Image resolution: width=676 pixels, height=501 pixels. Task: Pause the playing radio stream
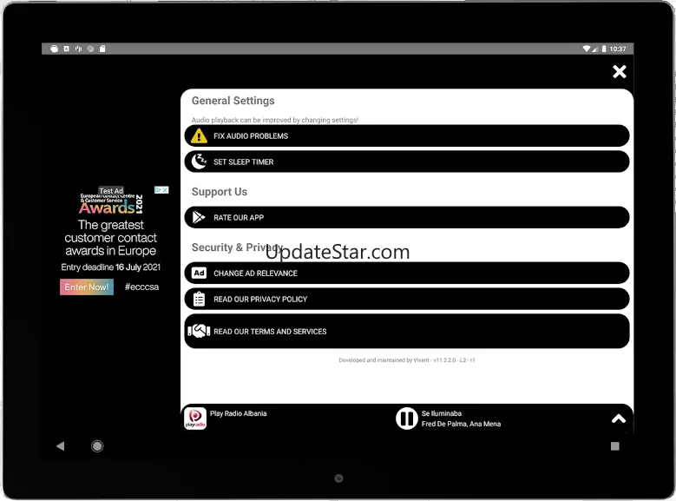point(406,419)
